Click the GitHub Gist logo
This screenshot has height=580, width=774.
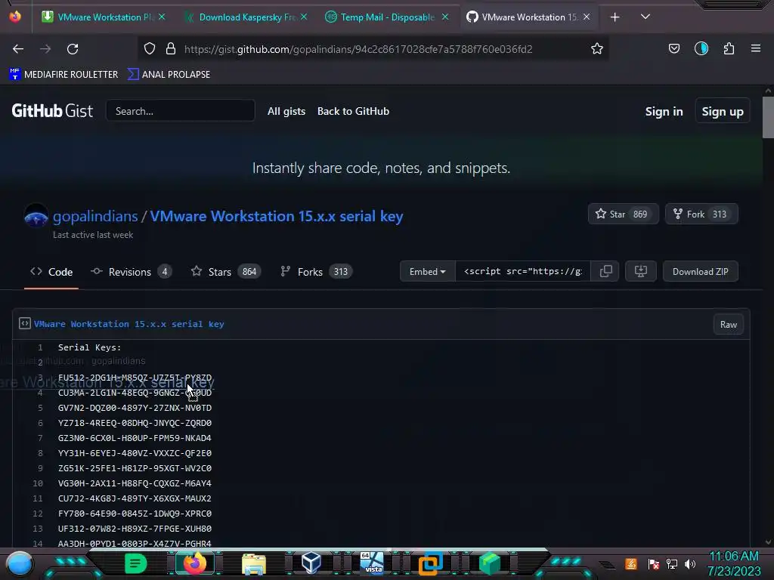pyautogui.click(x=52, y=110)
